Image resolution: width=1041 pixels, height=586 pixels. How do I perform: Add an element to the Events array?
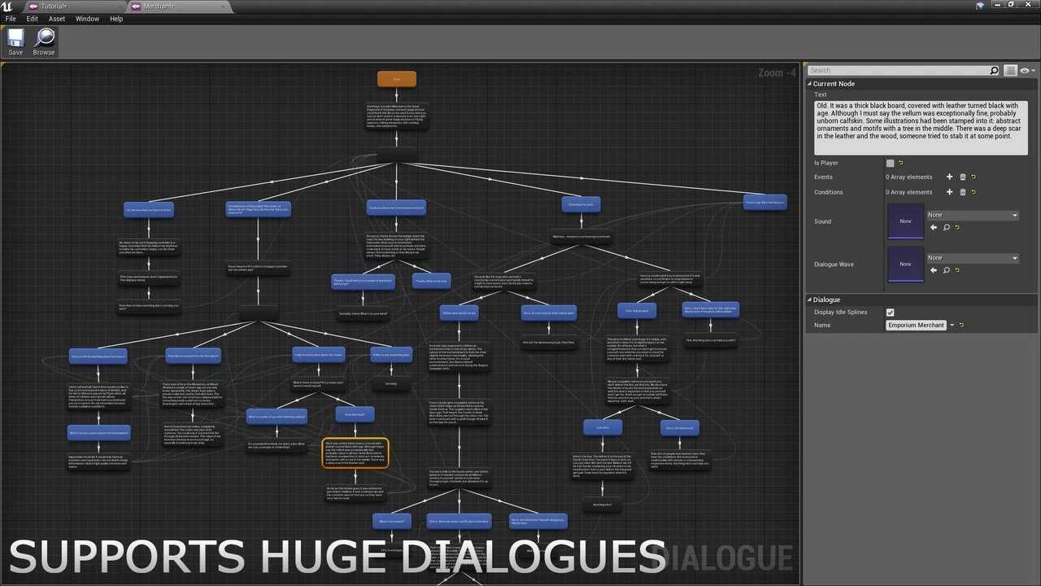[949, 177]
